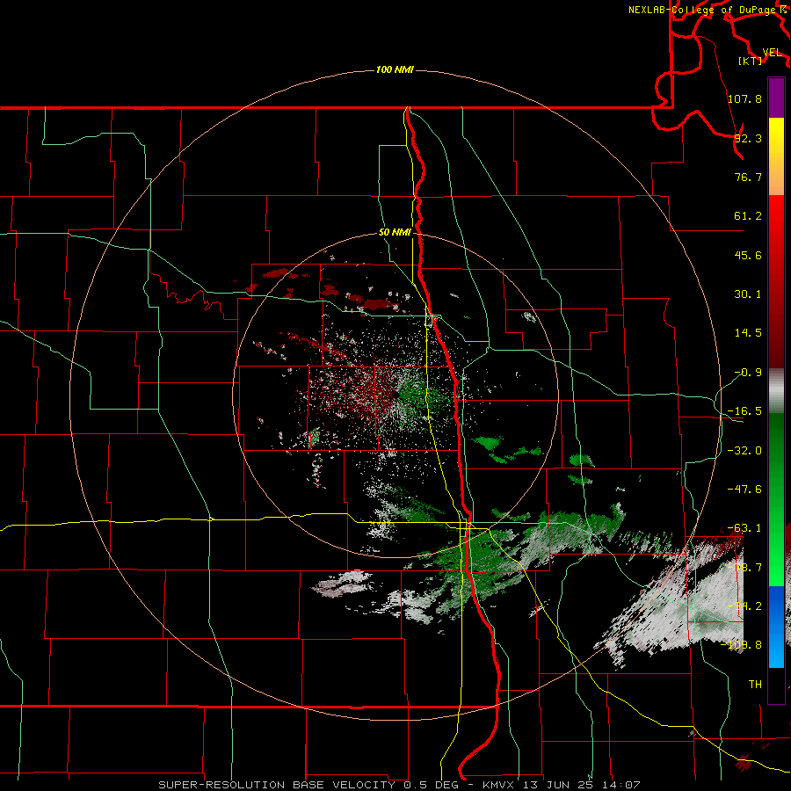Select the 107.8 velocity scale value

coord(744,98)
